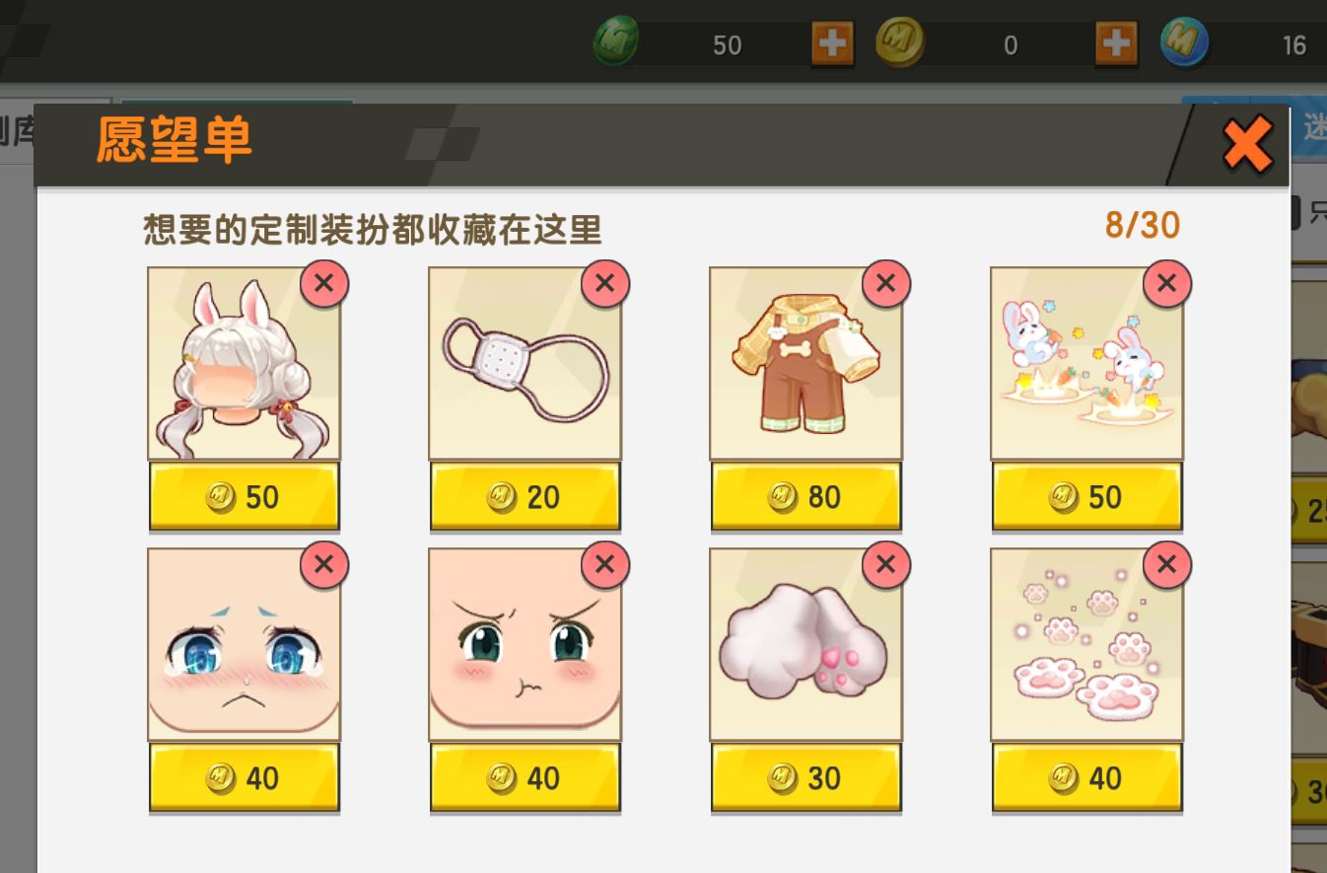
Task: Remove cat paw gloves from wishlist
Action: tap(885, 565)
